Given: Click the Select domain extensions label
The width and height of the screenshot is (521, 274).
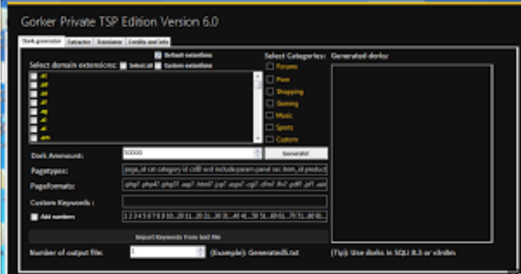Looking at the screenshot, I should (73, 65).
